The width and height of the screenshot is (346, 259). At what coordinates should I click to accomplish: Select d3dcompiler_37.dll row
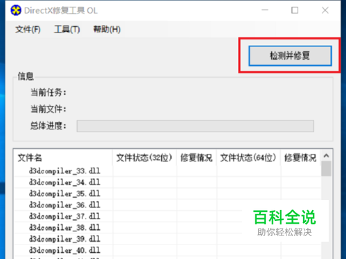click(167, 216)
